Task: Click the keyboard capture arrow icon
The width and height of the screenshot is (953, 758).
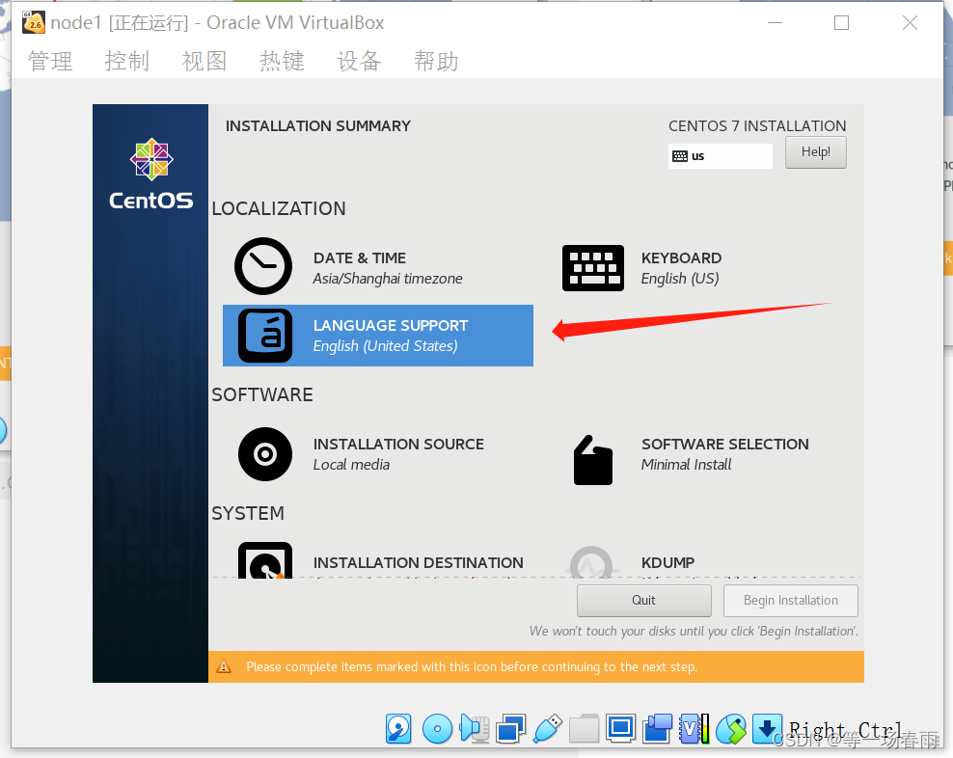Action: click(767, 729)
